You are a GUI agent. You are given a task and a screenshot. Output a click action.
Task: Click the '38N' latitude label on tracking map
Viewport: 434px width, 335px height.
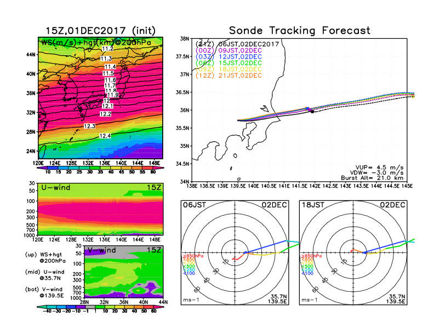pos(185,39)
